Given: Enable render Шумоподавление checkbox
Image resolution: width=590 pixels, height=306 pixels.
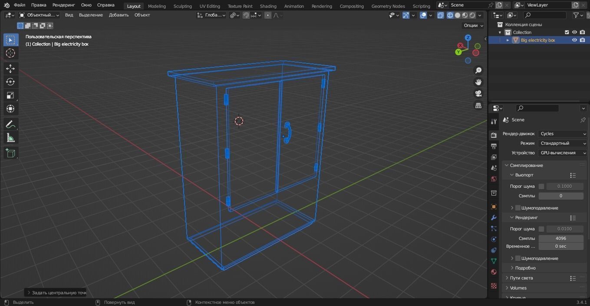Looking at the screenshot, I should (x=518, y=258).
